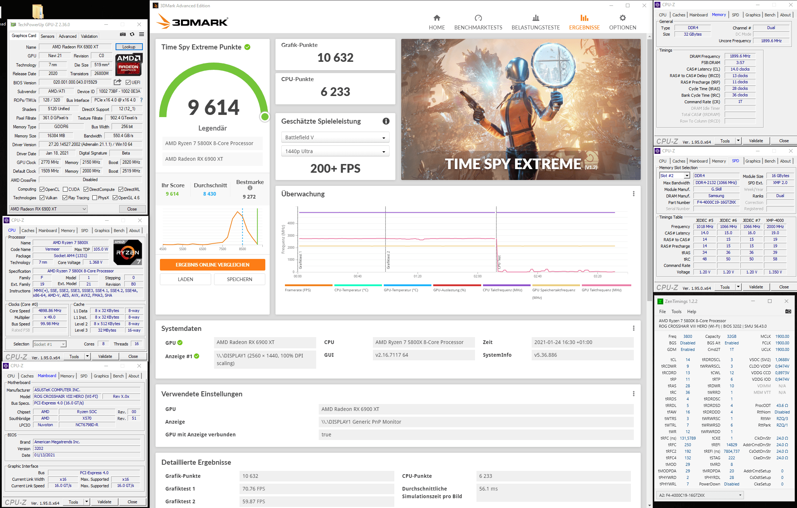Toggle DirectCompute checkbox in GPU-Z
The image size is (797, 508).
tap(86, 189)
